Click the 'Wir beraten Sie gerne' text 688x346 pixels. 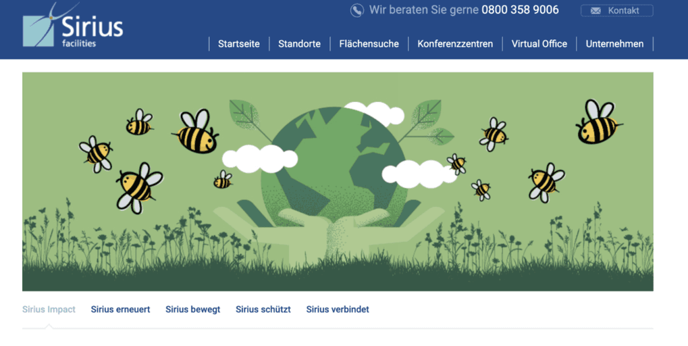pos(424,9)
